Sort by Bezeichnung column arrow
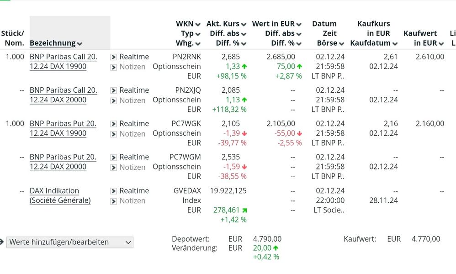The height and width of the screenshot is (274, 456). (80, 44)
